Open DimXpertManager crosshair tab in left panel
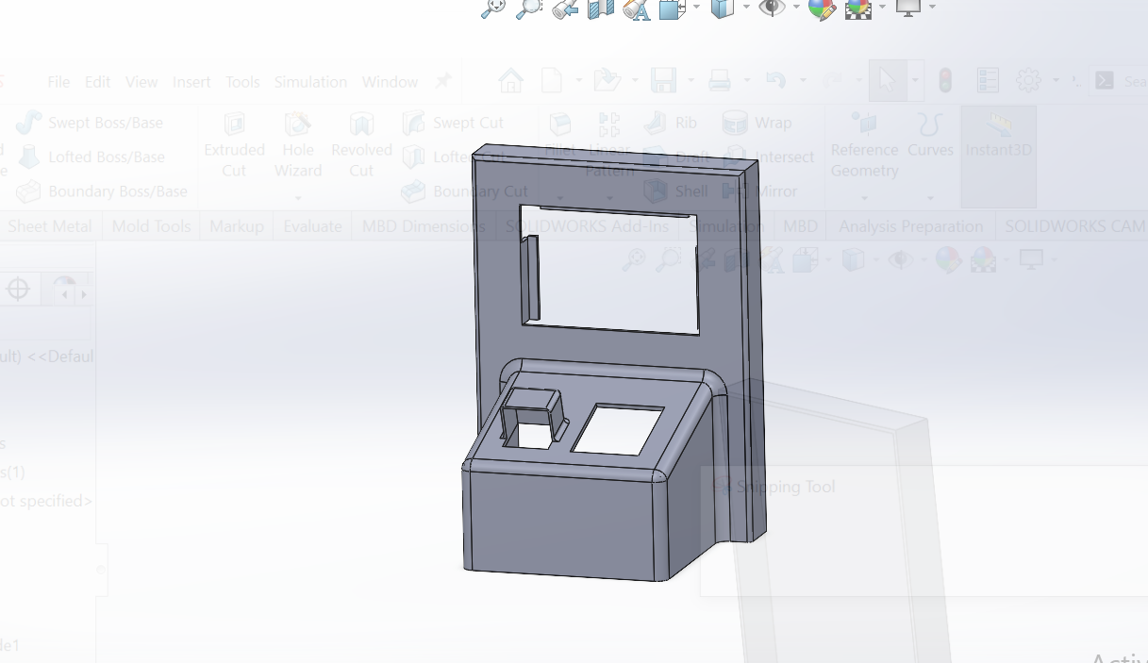 coord(18,290)
